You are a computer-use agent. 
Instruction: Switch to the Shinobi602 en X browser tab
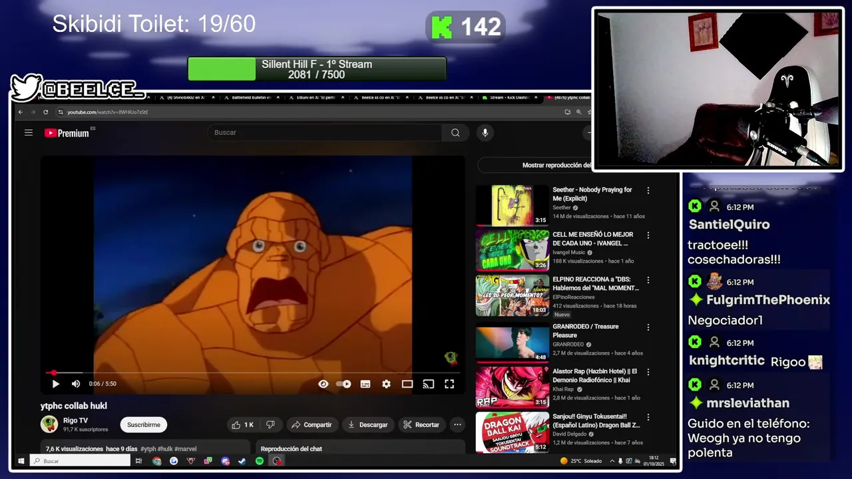coord(186,98)
